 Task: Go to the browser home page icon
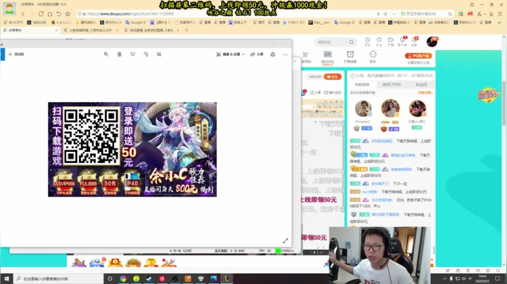click(x=50, y=14)
